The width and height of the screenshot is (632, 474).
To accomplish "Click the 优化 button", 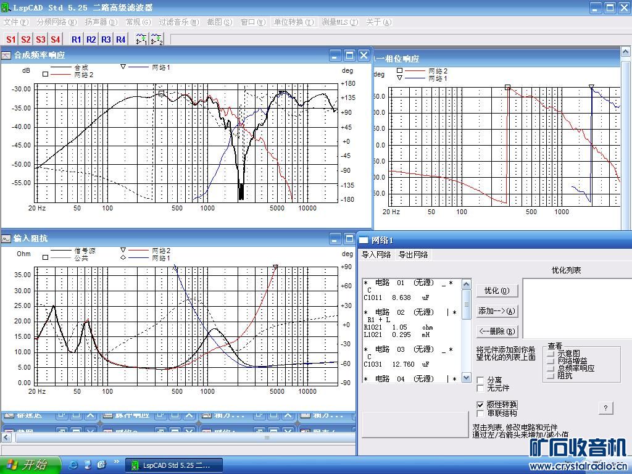I will [496, 291].
